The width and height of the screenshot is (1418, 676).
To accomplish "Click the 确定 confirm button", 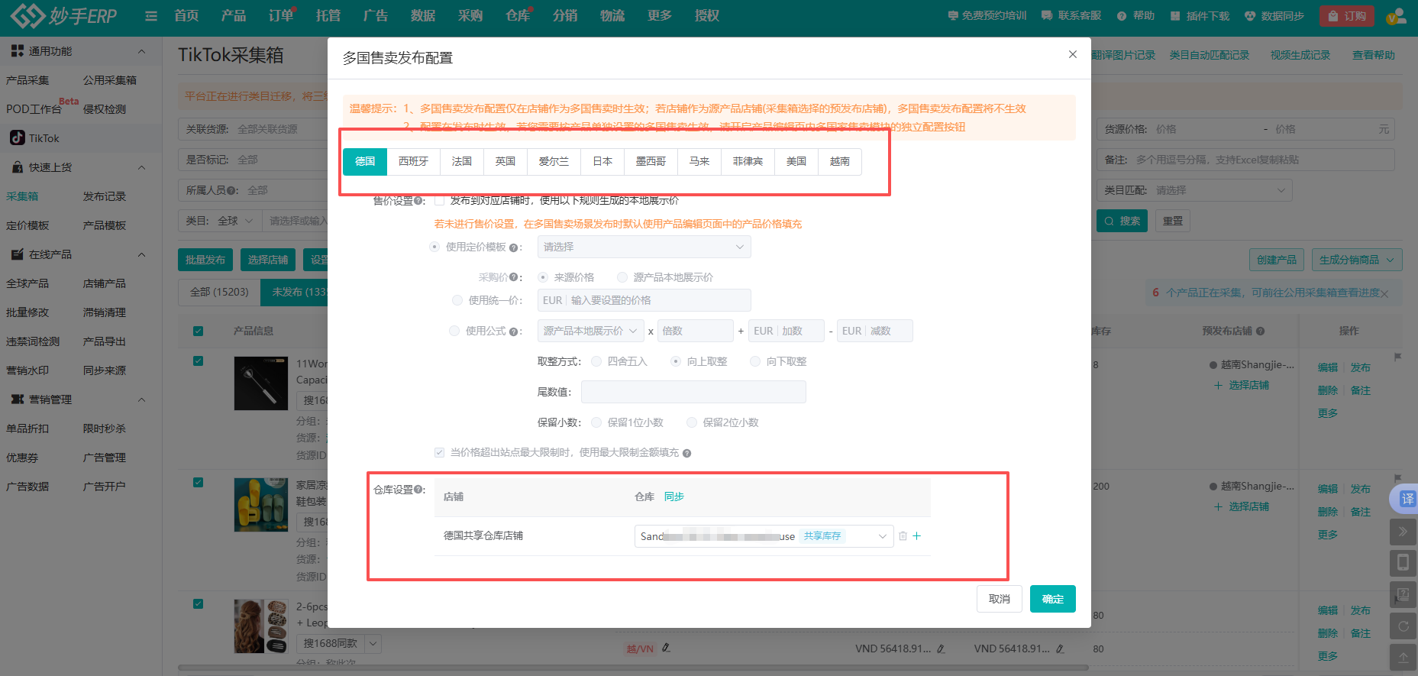I will pos(1052,599).
